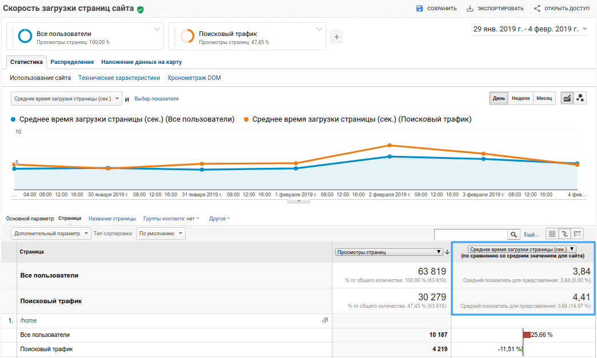
Task: Click the blue data point on 31 января
Action: pos(202,170)
